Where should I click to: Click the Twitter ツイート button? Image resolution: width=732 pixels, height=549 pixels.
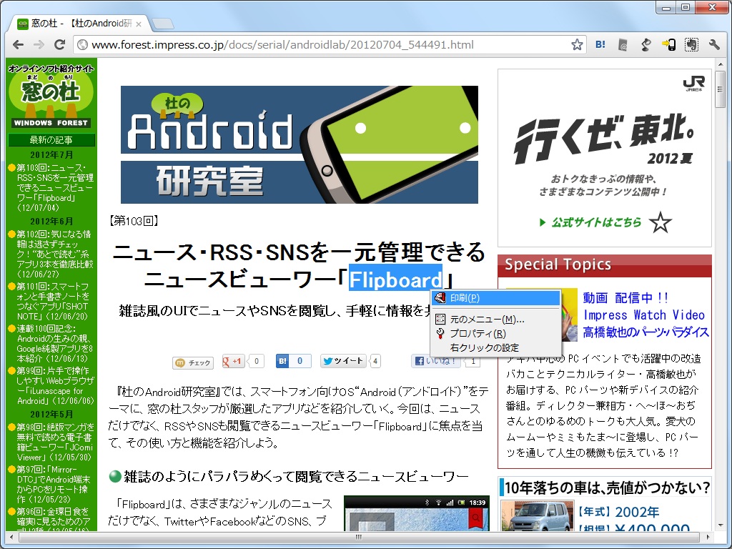[343, 361]
